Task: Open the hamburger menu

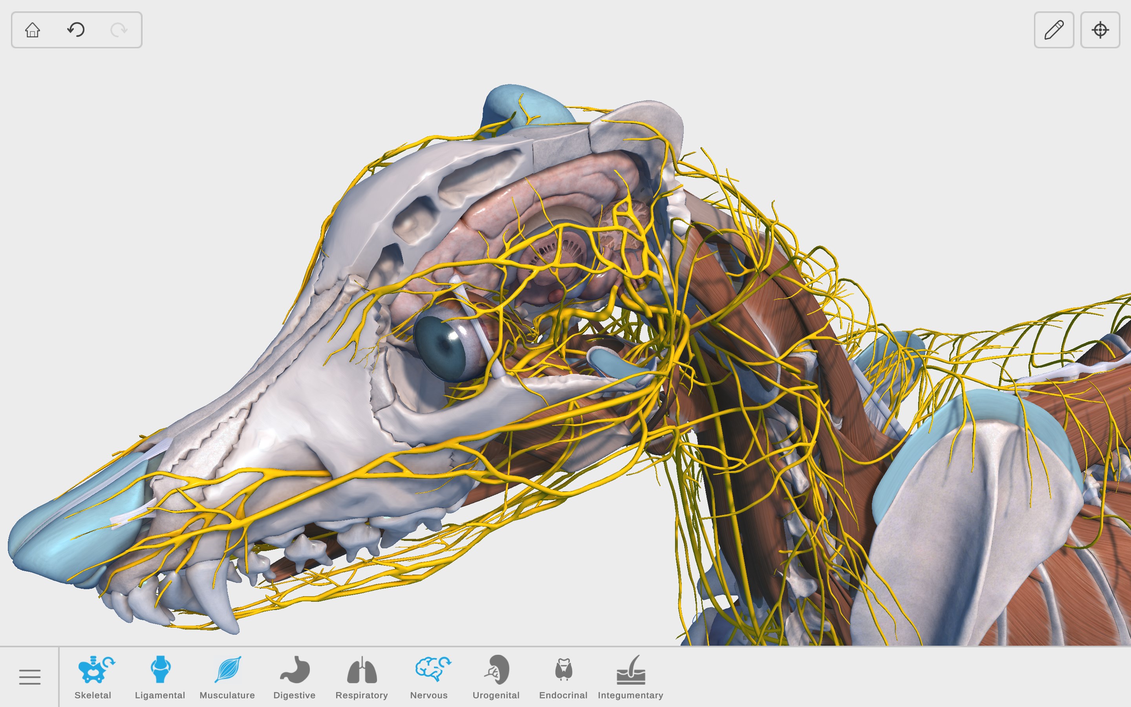Action: point(29,677)
